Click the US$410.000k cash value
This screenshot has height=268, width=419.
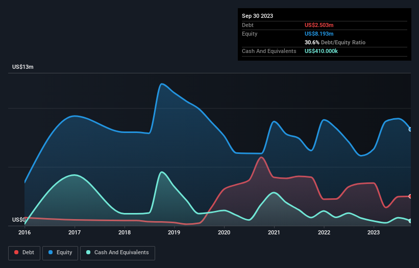(x=321, y=51)
